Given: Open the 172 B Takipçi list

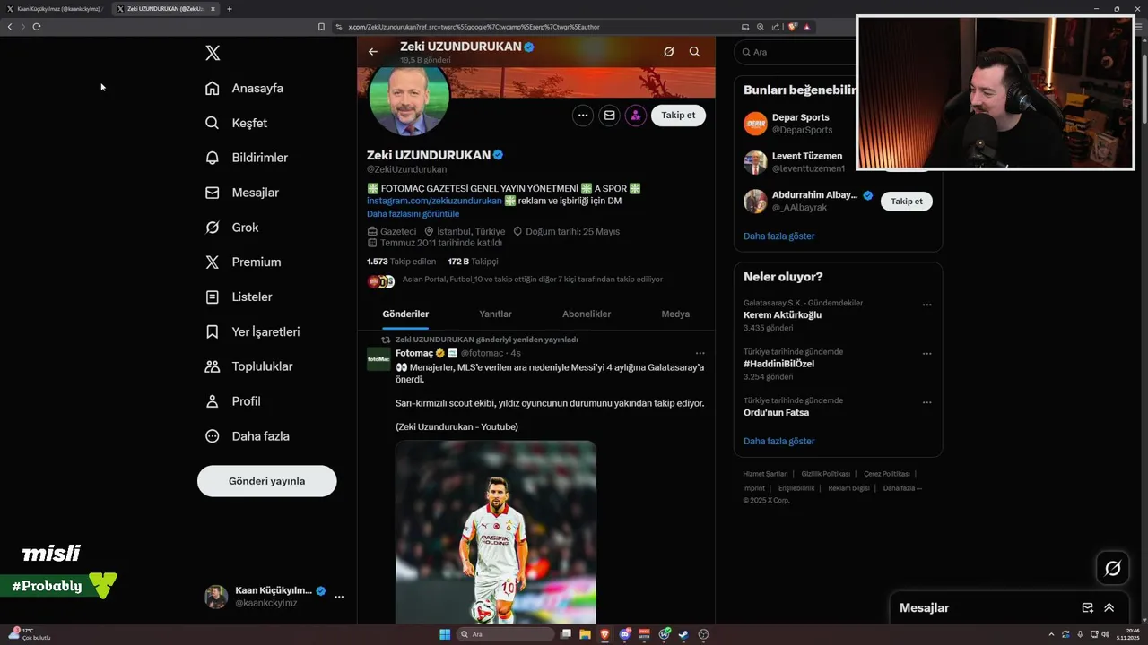Looking at the screenshot, I should (473, 262).
